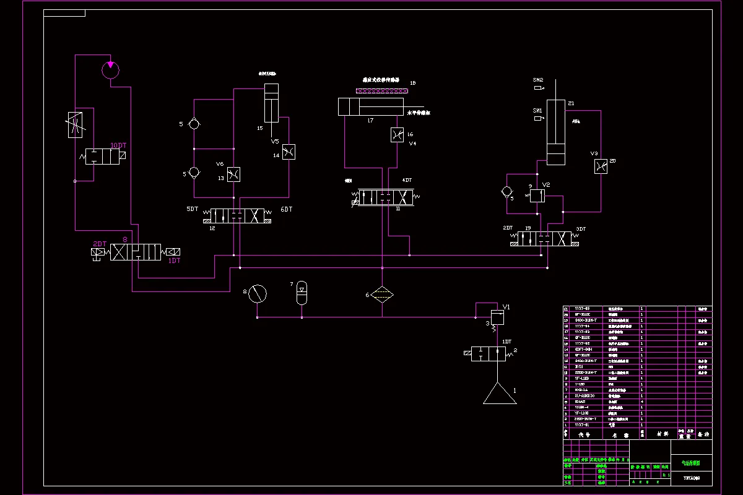
Task: Click the magenta 2DT label at left
Action: 100,244
